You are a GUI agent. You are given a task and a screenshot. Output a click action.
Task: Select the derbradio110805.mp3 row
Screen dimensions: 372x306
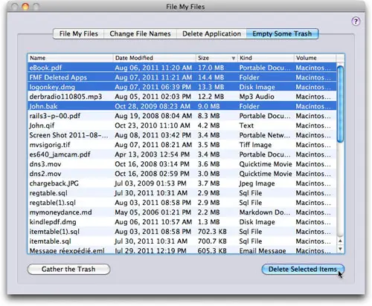click(x=182, y=97)
